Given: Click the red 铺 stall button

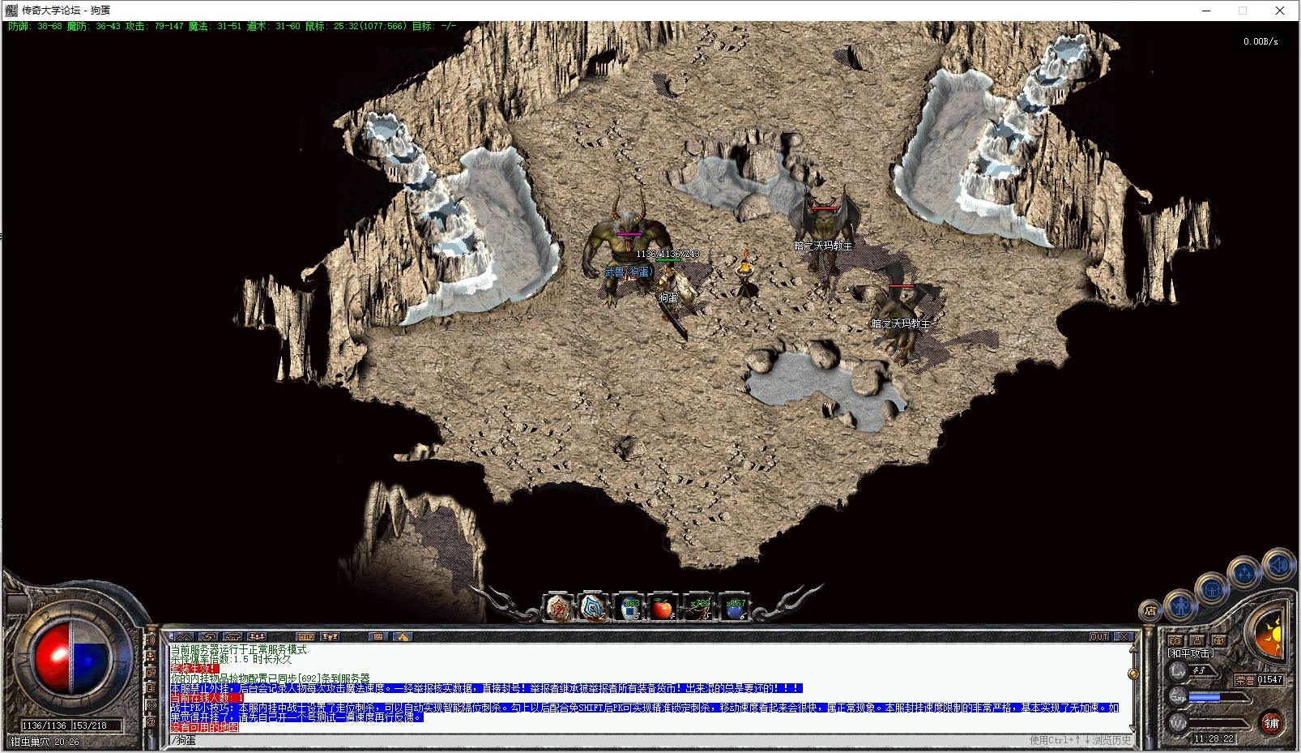Looking at the screenshot, I should pos(1272,723).
